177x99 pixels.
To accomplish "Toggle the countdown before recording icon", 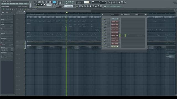I will coord(43,2).
